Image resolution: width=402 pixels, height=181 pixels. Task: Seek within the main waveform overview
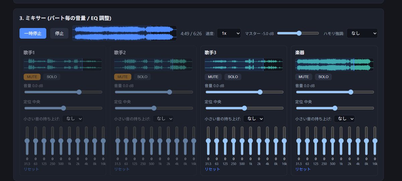125,33
